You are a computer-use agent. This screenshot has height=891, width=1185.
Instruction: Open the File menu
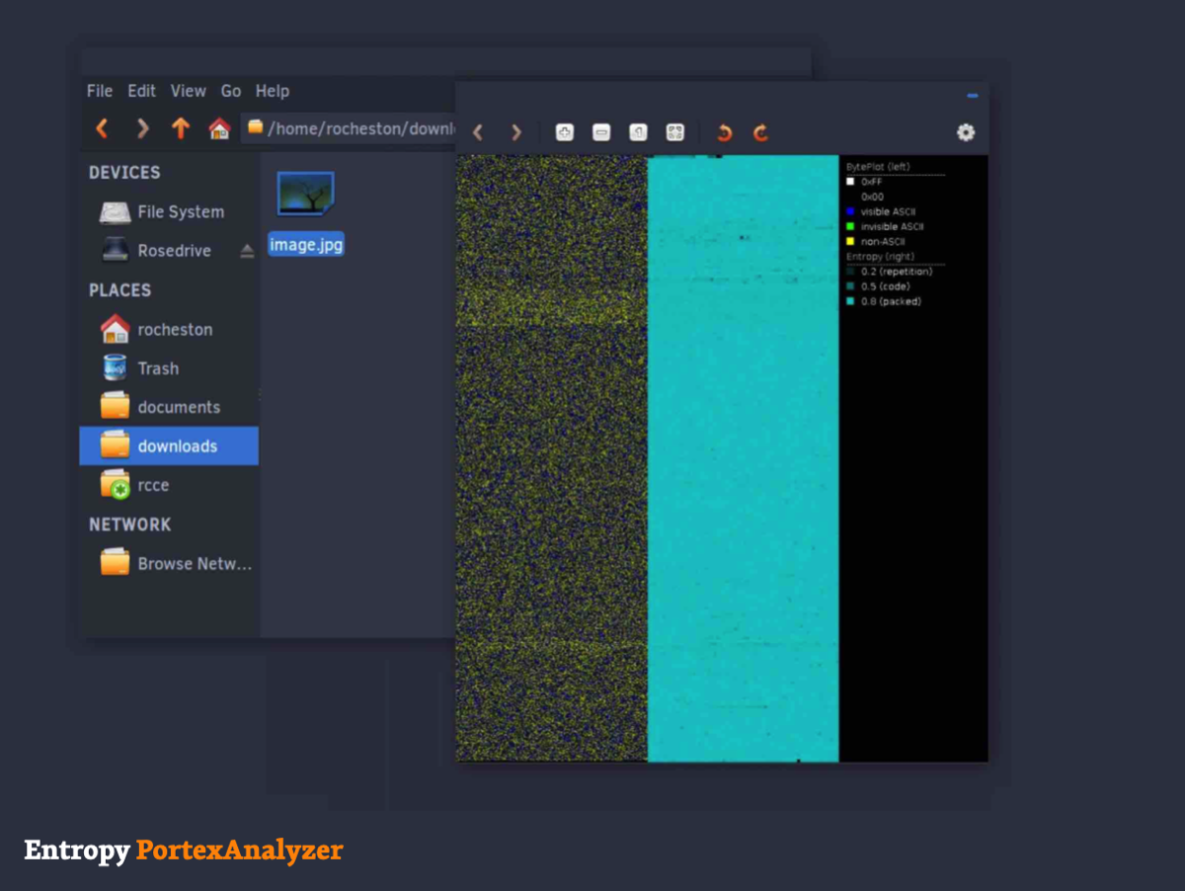click(100, 91)
